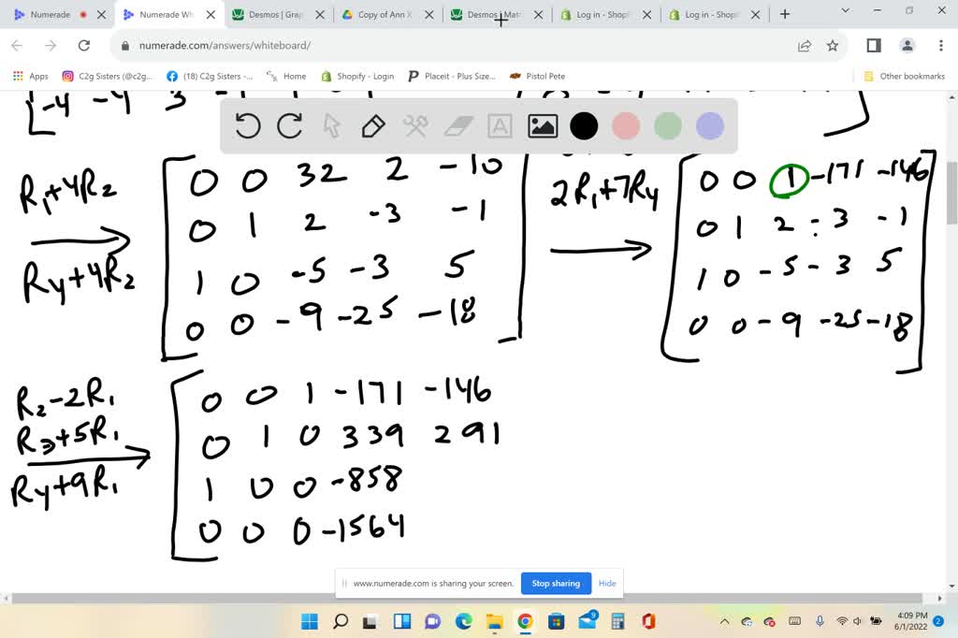
Task: Select the text box tool
Action: click(x=499, y=125)
